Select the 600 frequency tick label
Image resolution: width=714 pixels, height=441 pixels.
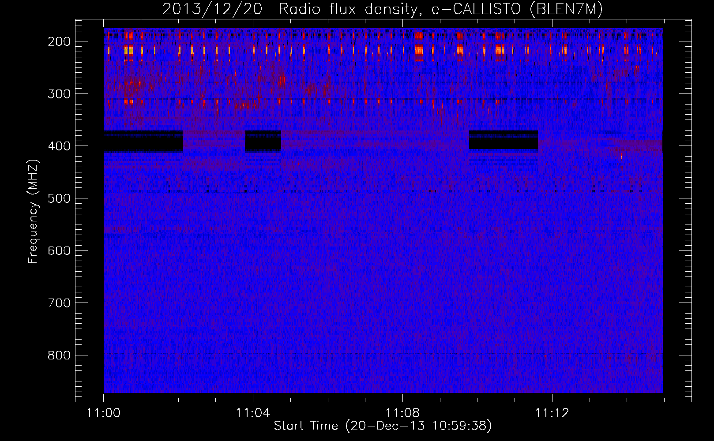coord(59,250)
